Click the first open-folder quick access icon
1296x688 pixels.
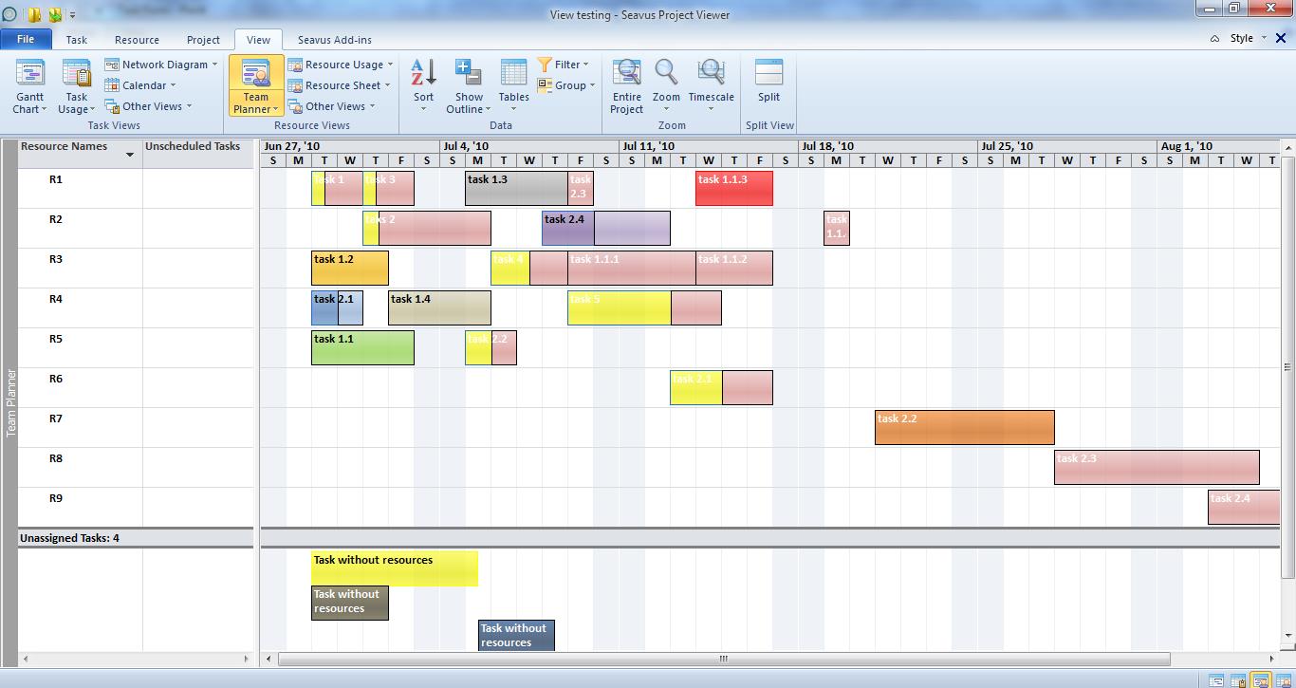pyautogui.click(x=34, y=14)
